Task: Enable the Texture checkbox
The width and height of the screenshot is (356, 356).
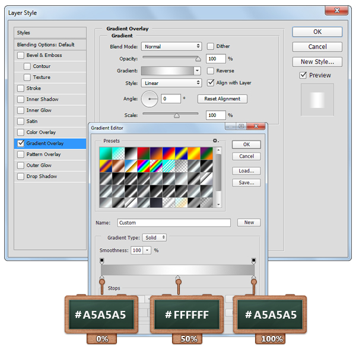Action: [27, 77]
